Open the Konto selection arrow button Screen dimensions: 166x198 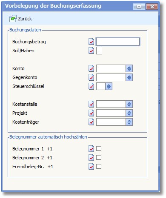129,68
